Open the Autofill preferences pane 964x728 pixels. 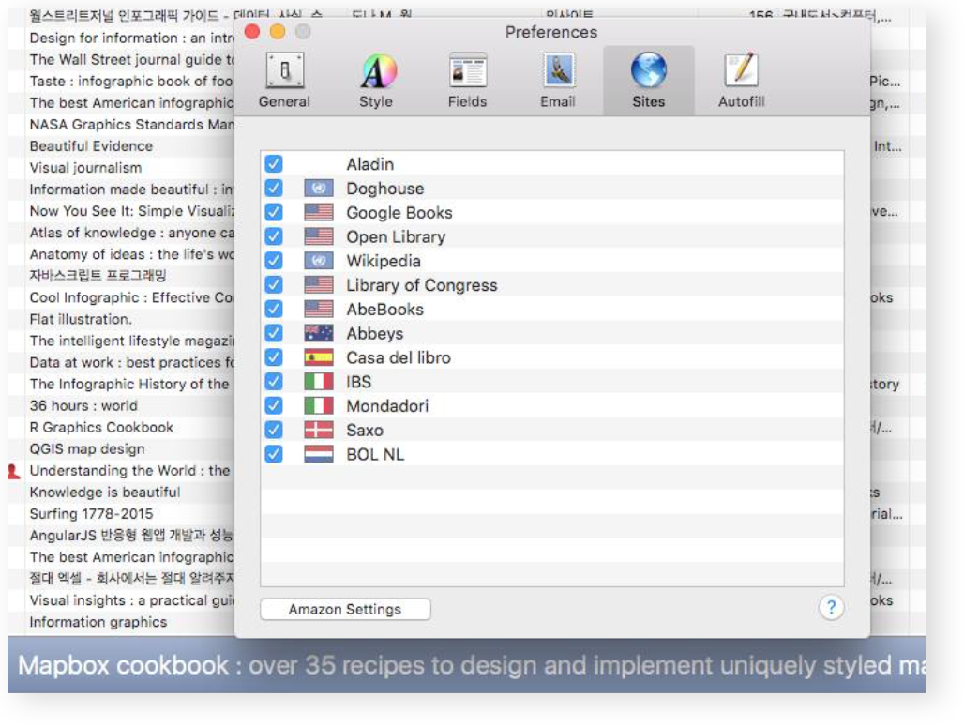(x=740, y=81)
